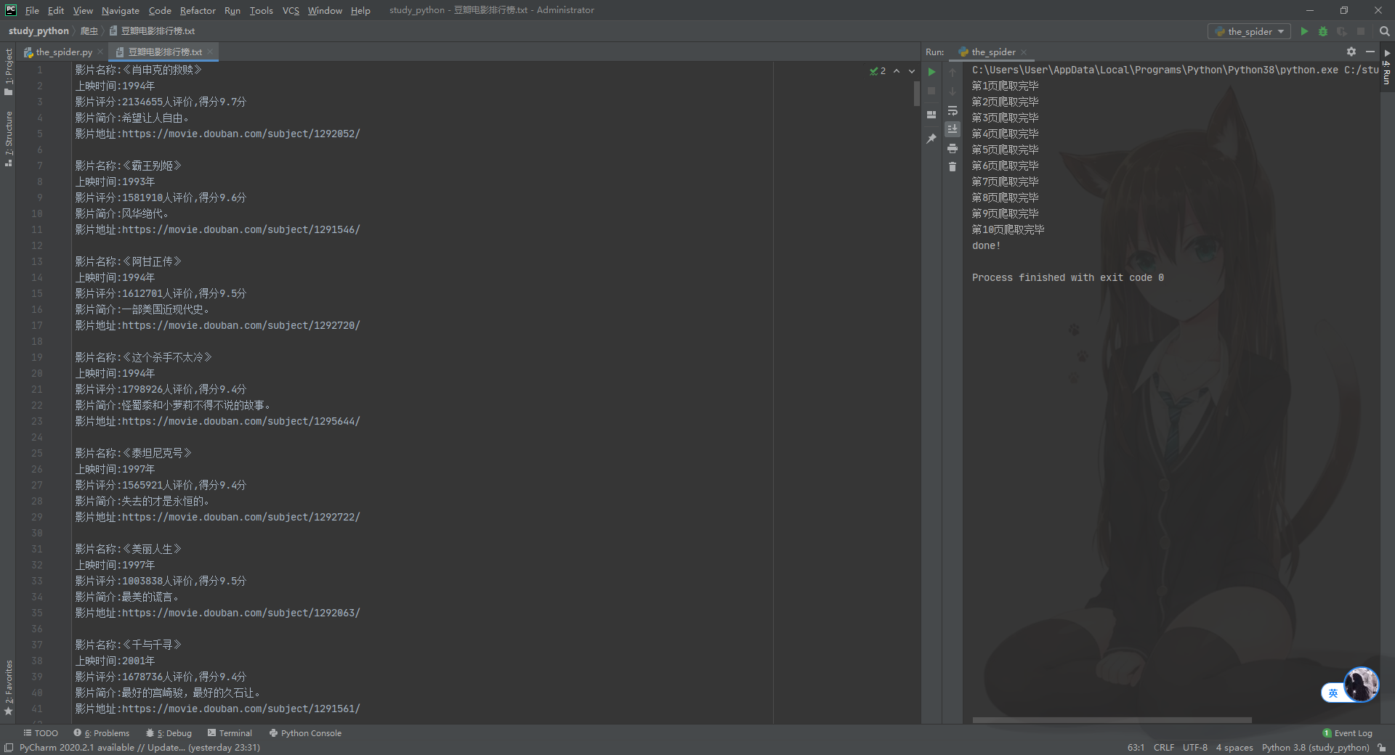The height and width of the screenshot is (755, 1395).
Task: Click PyCharm 2020.2.1 available update notice
Action: 139,748
